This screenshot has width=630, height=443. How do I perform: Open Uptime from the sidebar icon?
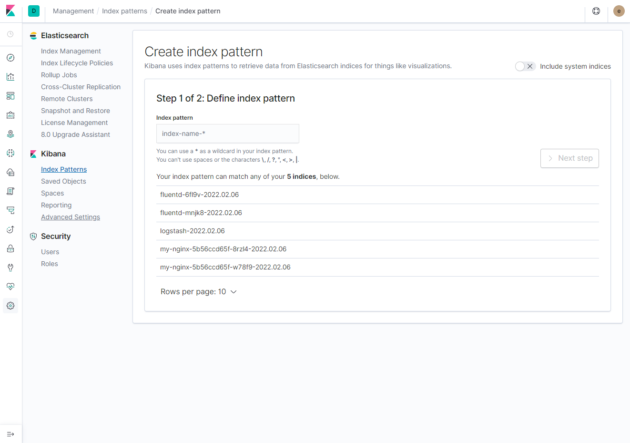click(10, 229)
